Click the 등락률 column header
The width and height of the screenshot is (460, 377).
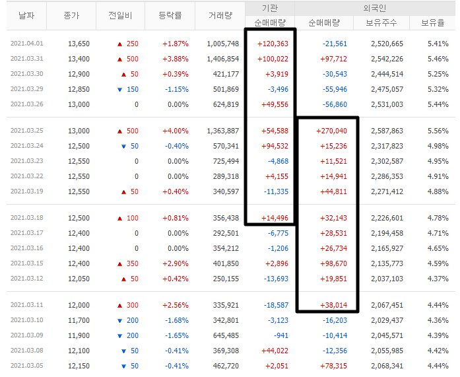(170, 15)
